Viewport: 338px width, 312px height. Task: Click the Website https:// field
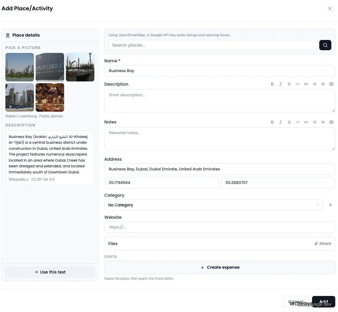tap(220, 227)
